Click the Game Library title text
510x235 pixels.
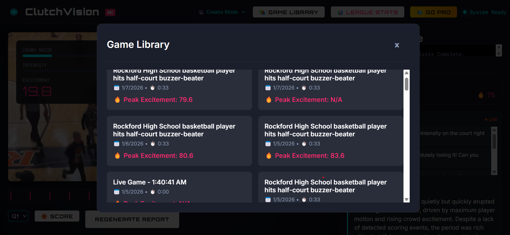pos(138,45)
